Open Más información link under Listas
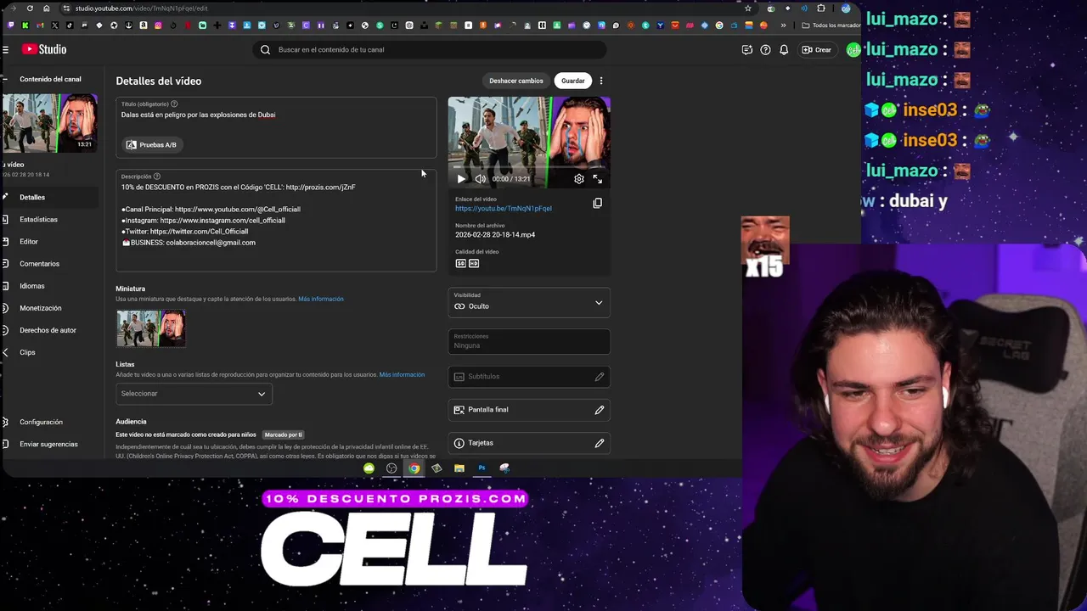This screenshot has height=611, width=1087. pyautogui.click(x=402, y=374)
